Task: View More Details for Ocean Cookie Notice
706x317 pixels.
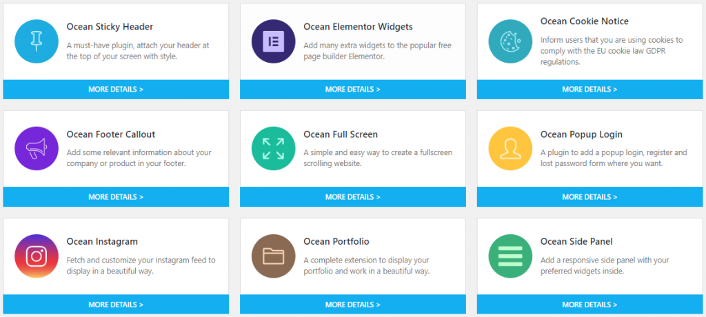Action: 590,89
